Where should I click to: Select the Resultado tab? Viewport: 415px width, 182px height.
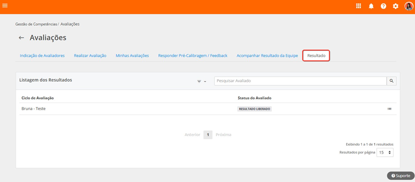click(316, 56)
